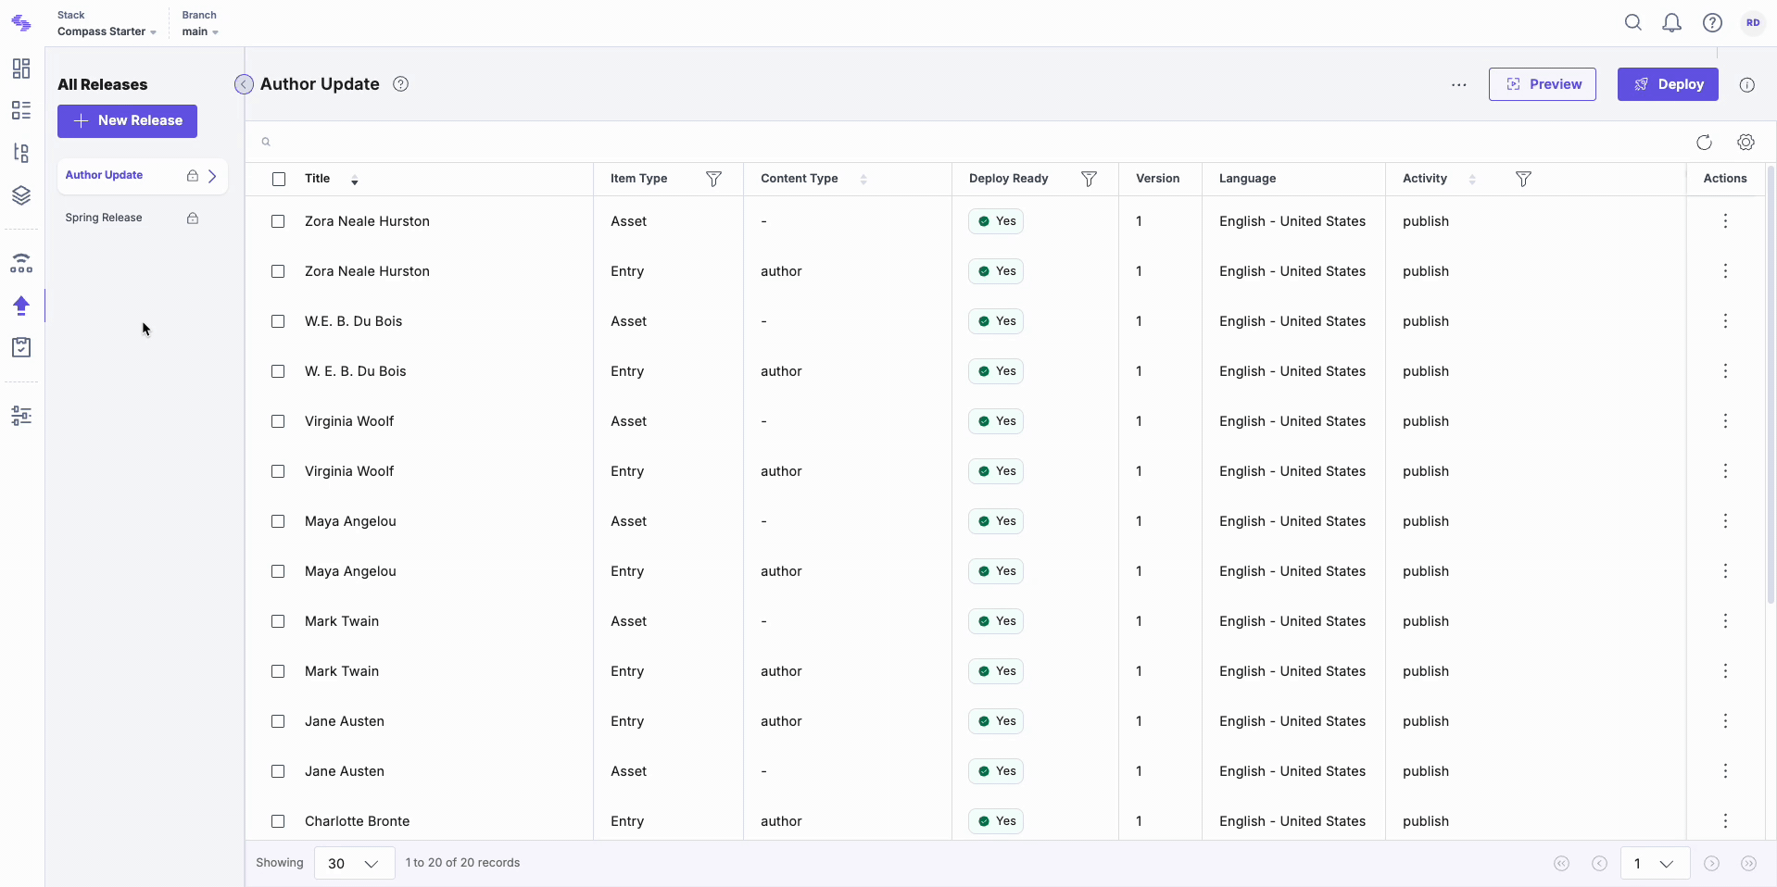Open the Assets stack icon in sidebar

tap(21, 195)
